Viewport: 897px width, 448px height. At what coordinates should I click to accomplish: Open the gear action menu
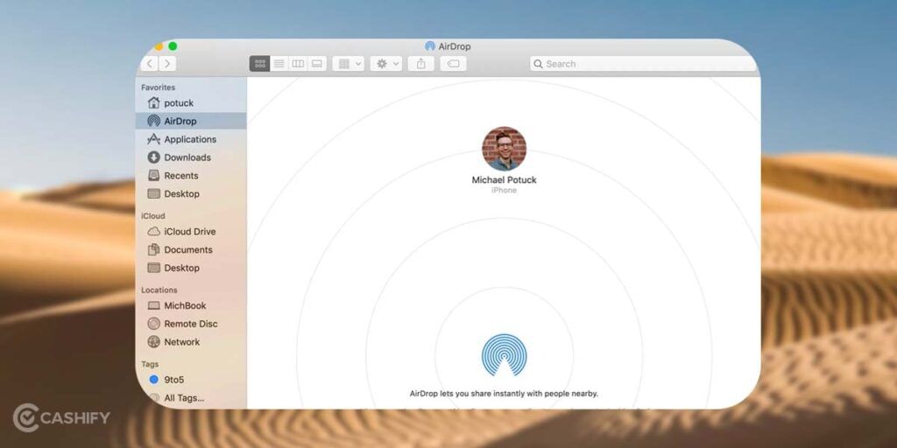coord(386,63)
